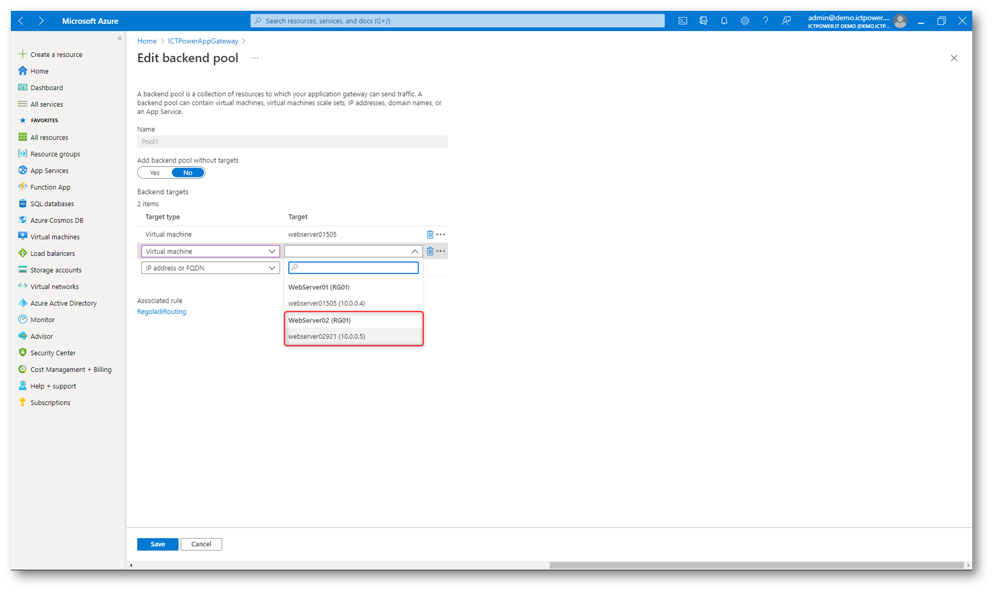Viewport: 994px width, 592px height.
Task: Set pool without targets to Yes
Action: pos(155,173)
